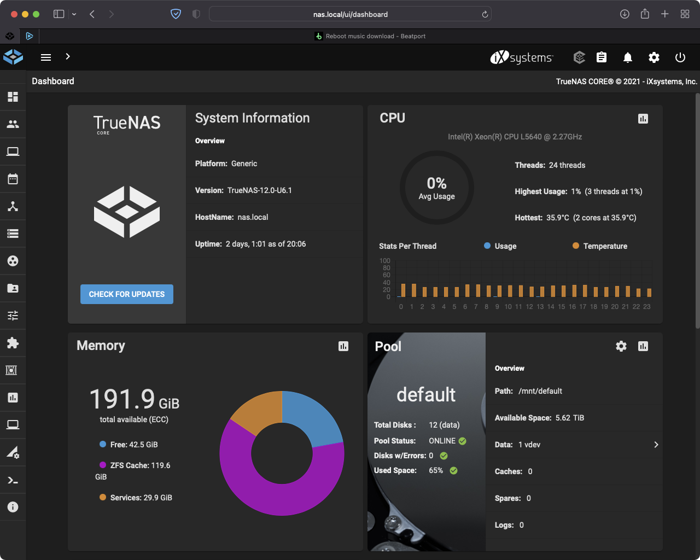Expand the breadcrumb chevron beside the hamburger menu
Viewport: 700px width, 560px height.
click(68, 56)
